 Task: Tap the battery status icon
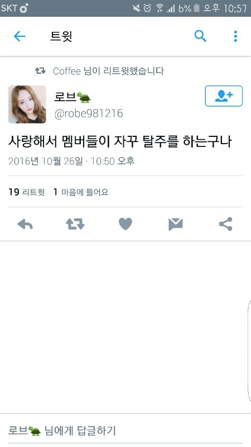click(196, 8)
